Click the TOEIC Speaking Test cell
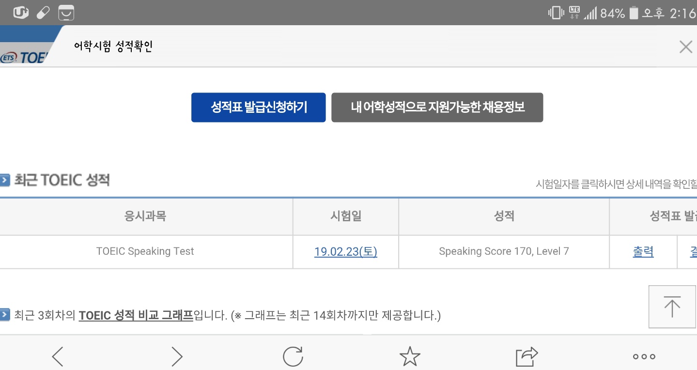697x370 pixels. [x=145, y=252]
